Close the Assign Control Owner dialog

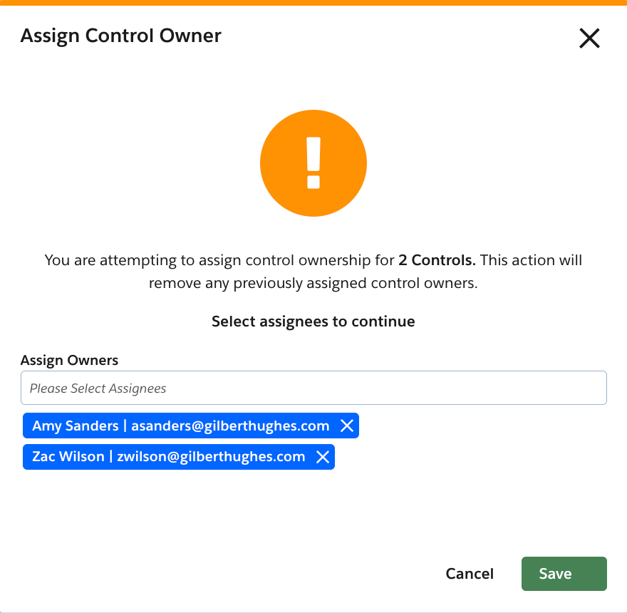pos(589,38)
